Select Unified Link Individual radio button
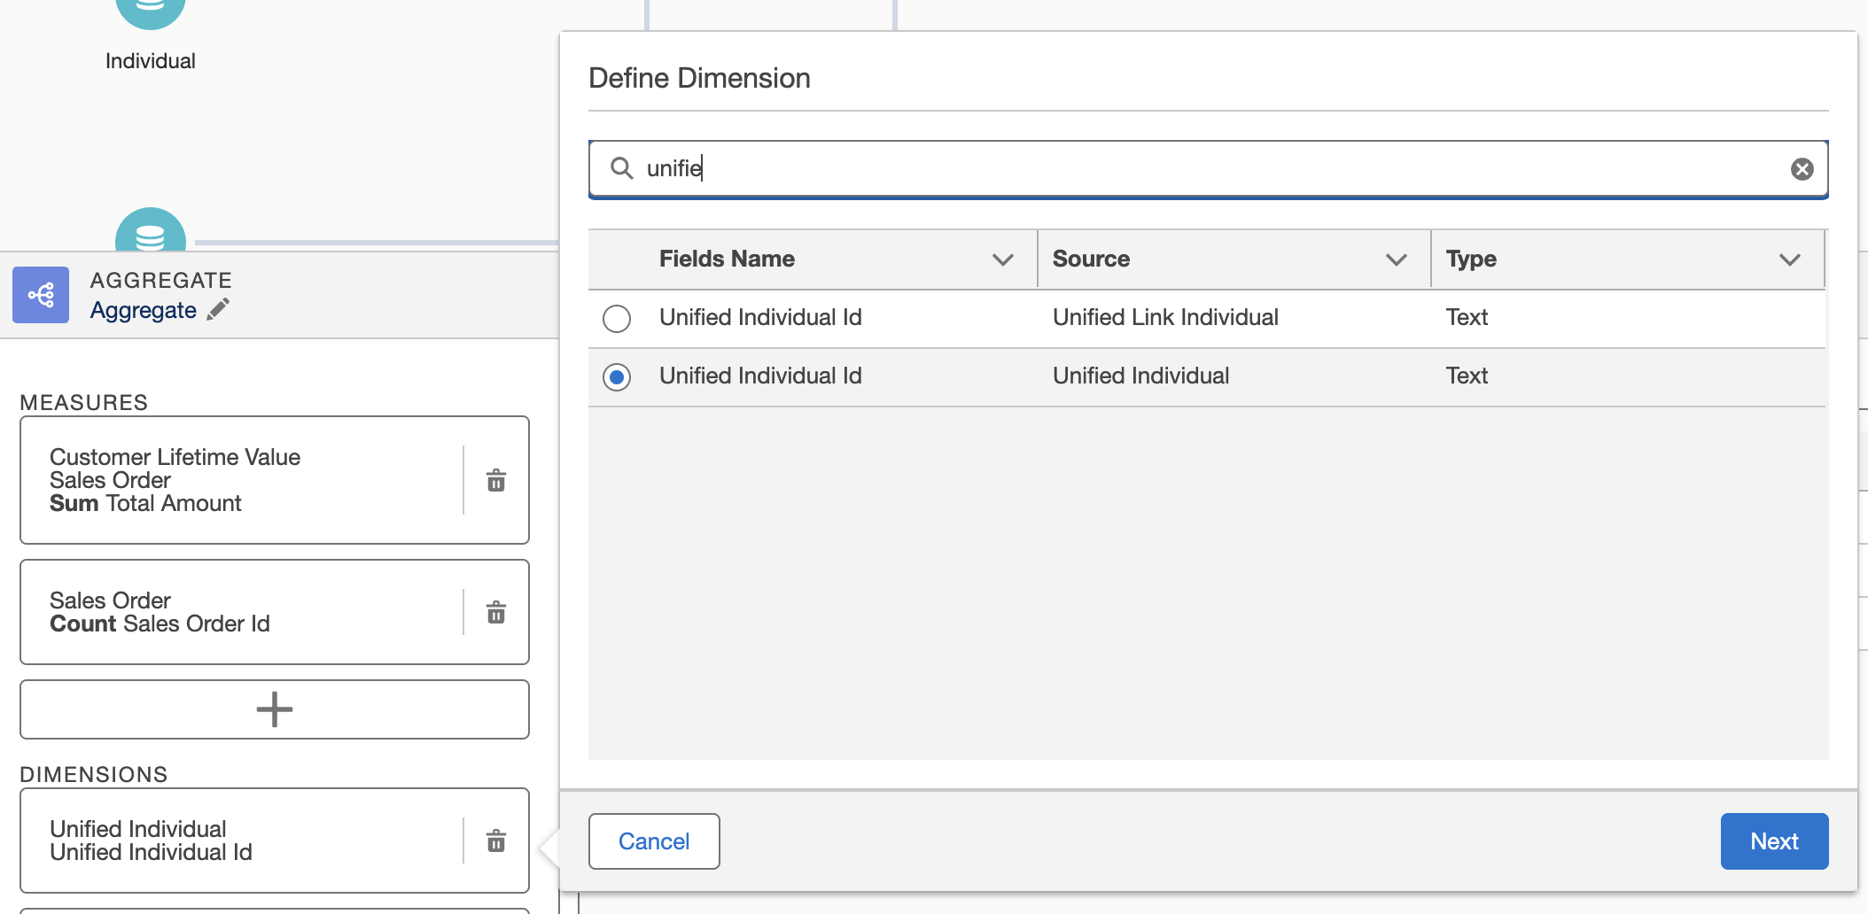Screen dimensions: 1868x914 pos(617,318)
